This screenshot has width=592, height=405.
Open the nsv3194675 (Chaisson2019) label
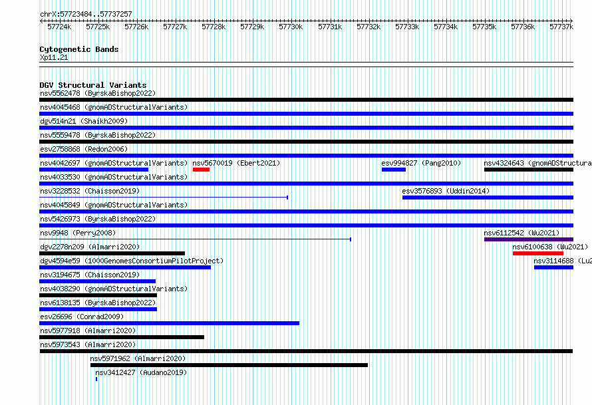(90, 275)
